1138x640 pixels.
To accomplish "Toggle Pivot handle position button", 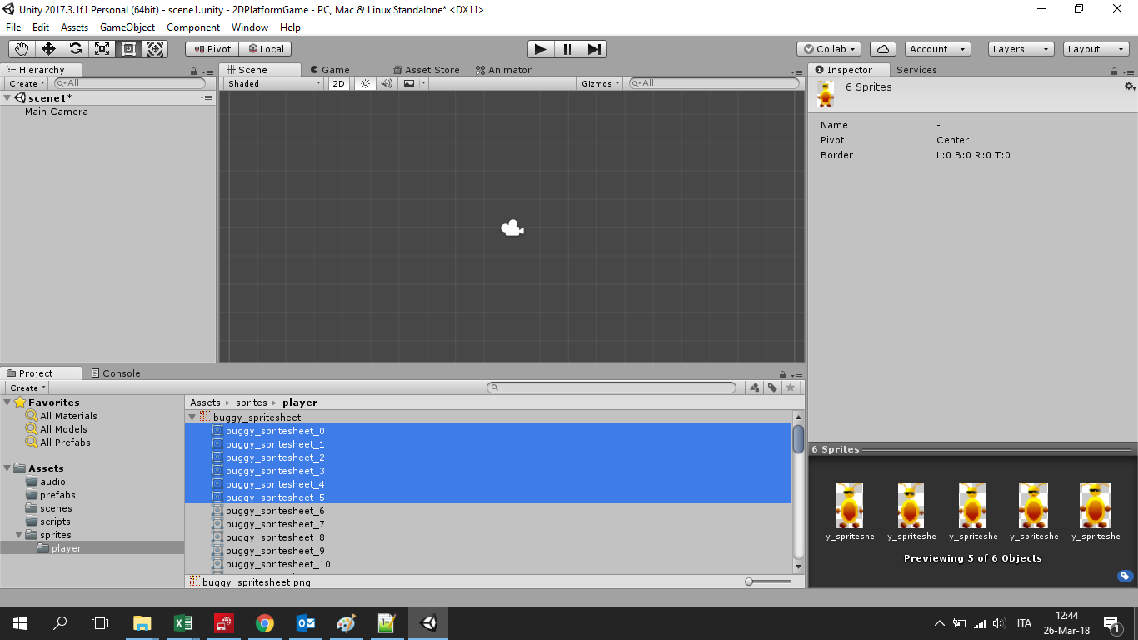I will click(x=212, y=49).
